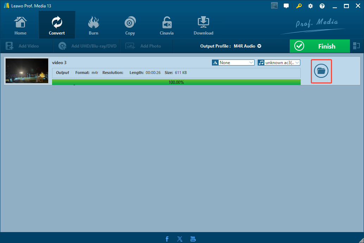364x243 pixels.
Task: Open the settings gear icon
Action: (310, 6)
